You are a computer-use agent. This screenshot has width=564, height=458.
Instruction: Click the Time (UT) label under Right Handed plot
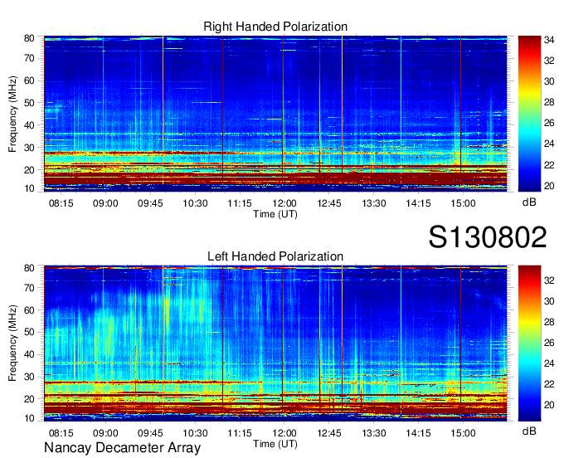tap(275, 214)
